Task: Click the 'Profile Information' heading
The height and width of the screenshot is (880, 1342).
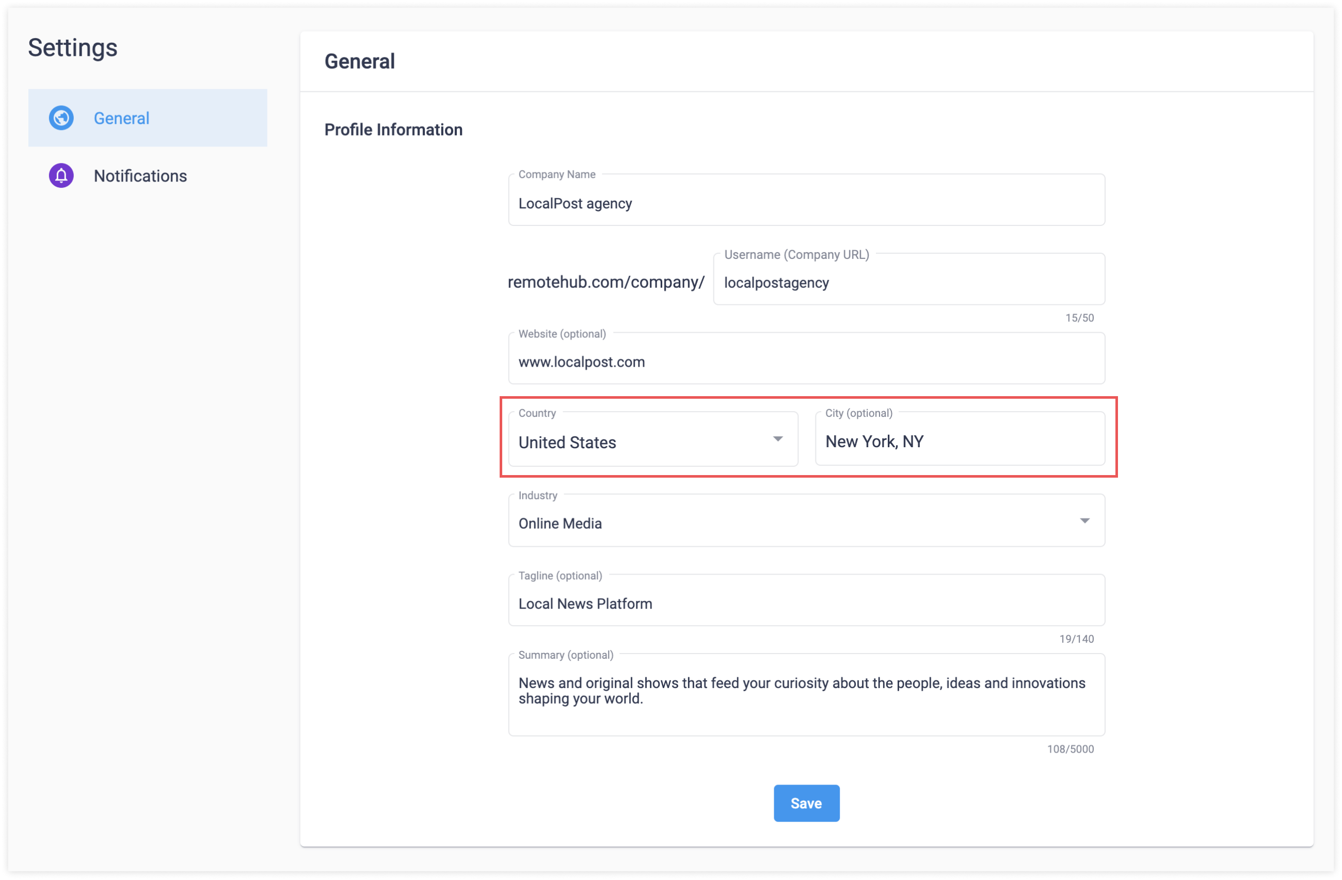Action: 394,130
